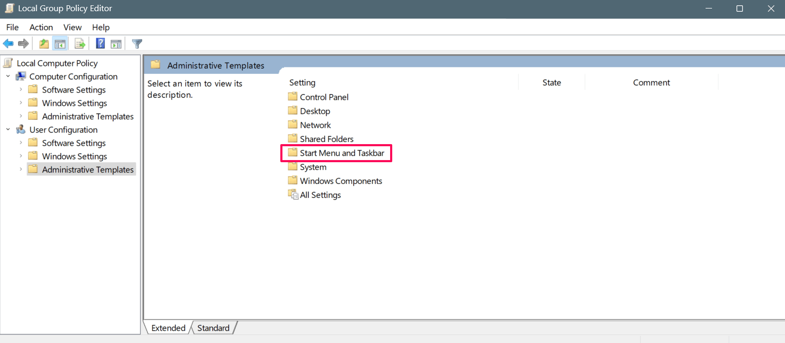Click the Setting column header

pyautogui.click(x=302, y=82)
